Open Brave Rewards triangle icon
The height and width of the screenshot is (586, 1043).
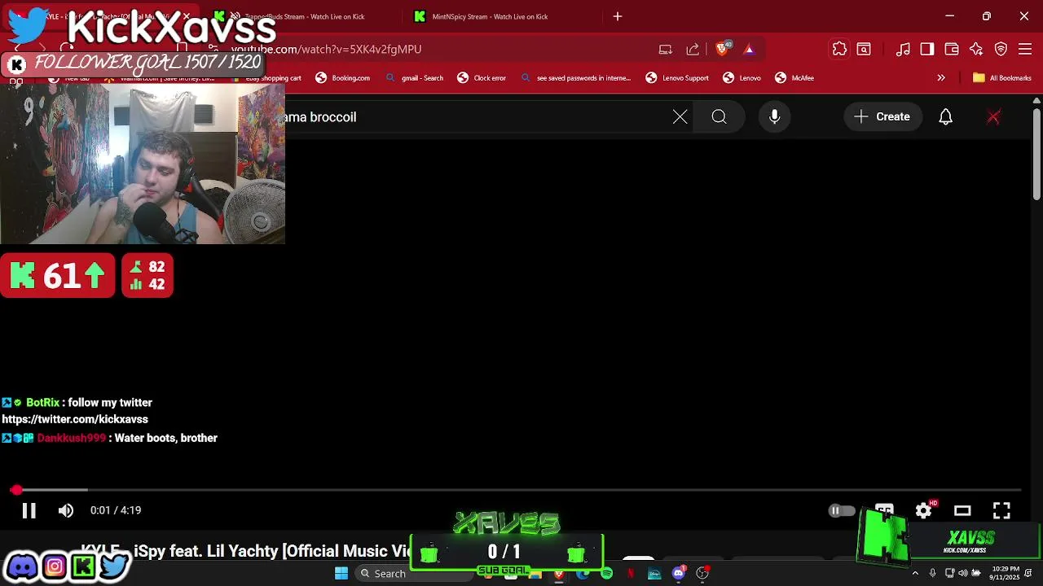click(x=749, y=50)
